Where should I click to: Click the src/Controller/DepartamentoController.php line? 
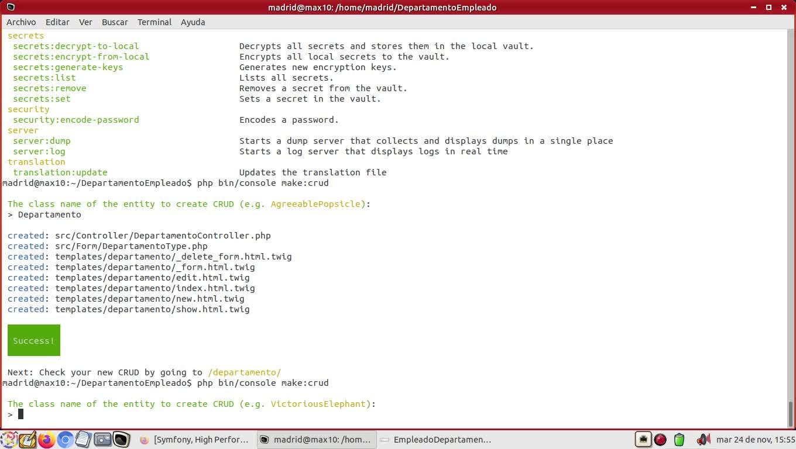(x=163, y=236)
